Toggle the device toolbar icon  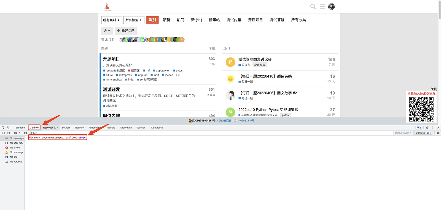[9, 128]
